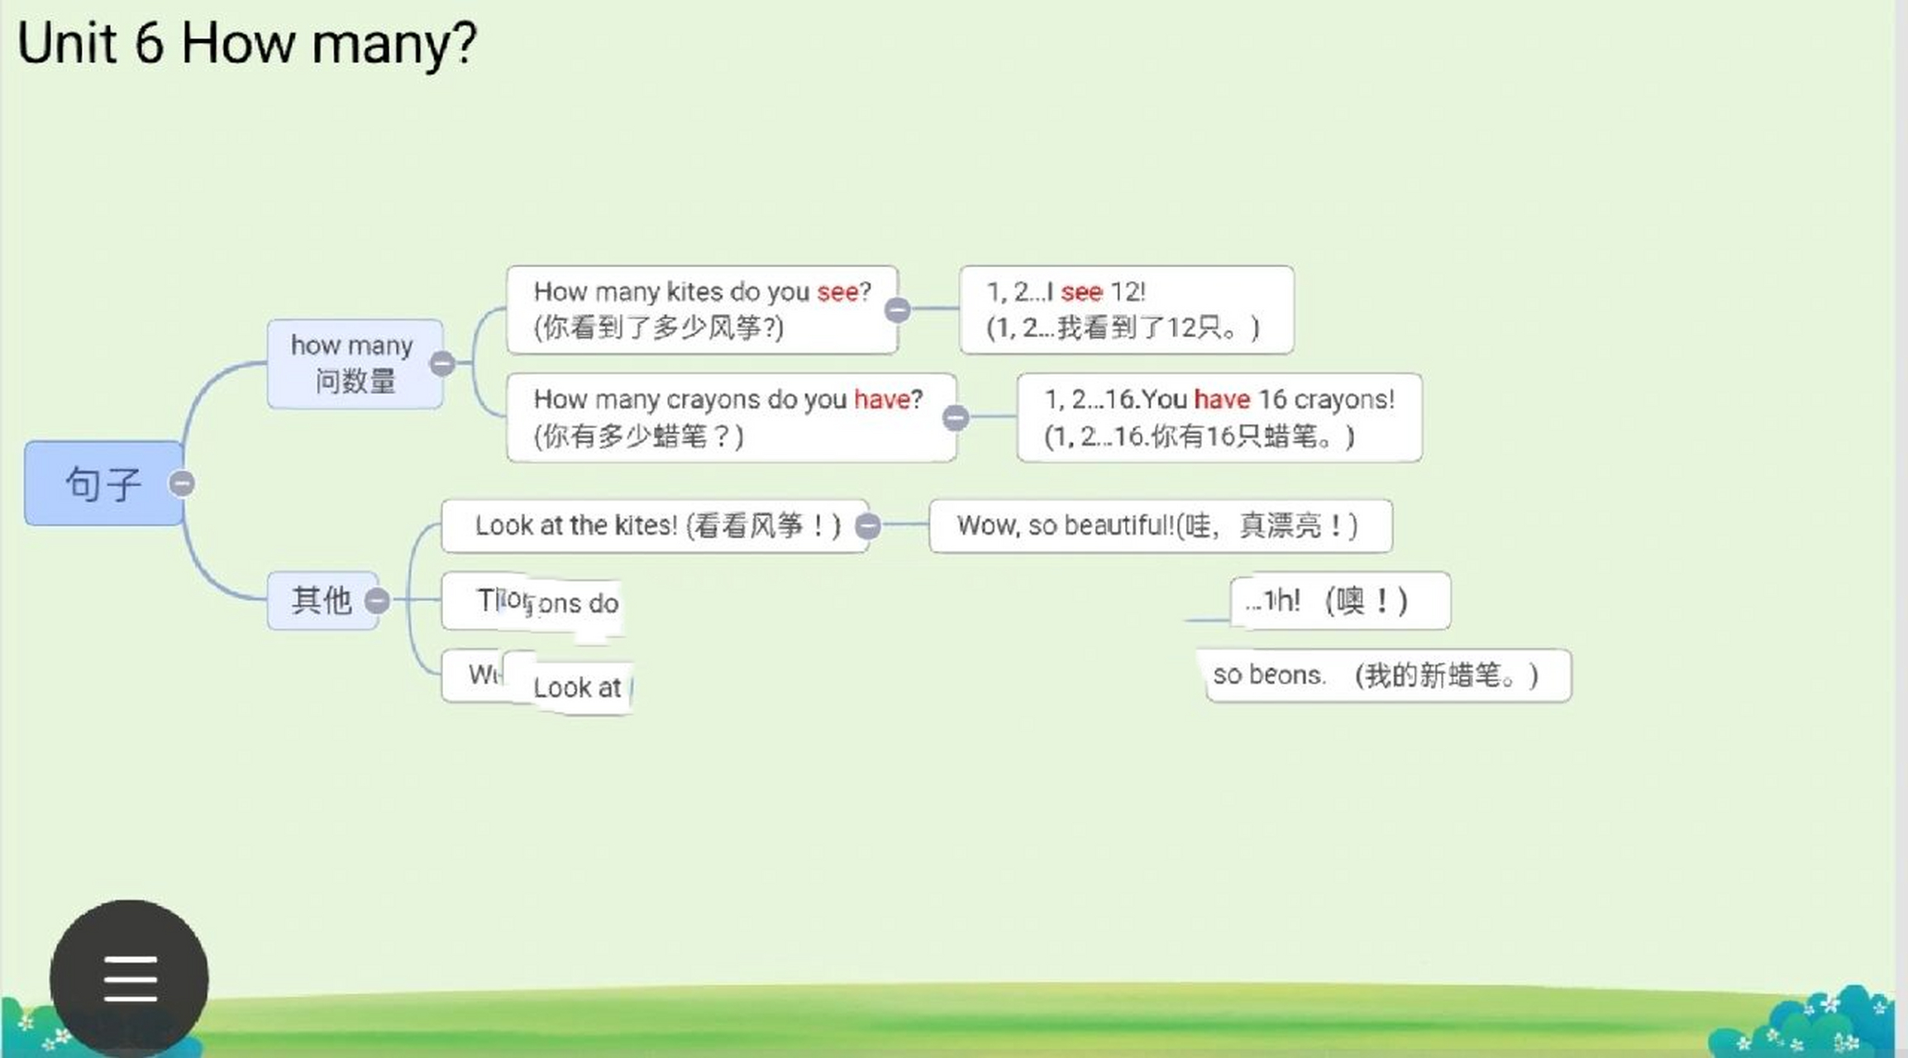Collapse the kites question node

click(897, 310)
